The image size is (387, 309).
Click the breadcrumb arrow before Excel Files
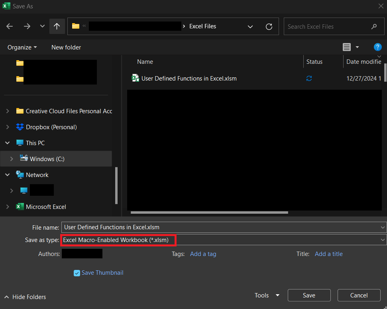[184, 26]
